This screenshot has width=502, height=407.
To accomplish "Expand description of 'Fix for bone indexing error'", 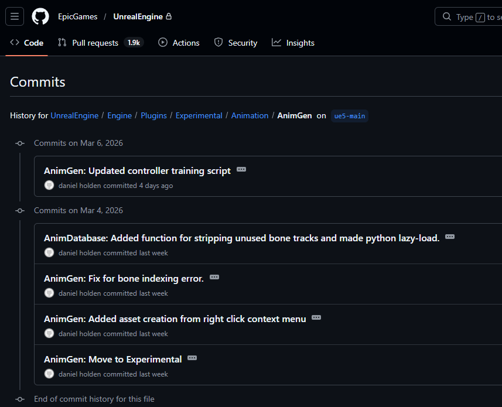I will pos(214,277).
